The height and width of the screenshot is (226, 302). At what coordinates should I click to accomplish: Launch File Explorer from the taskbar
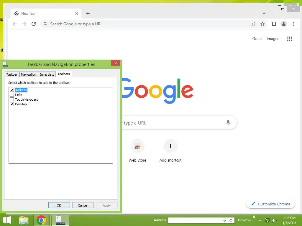[x=24, y=220]
